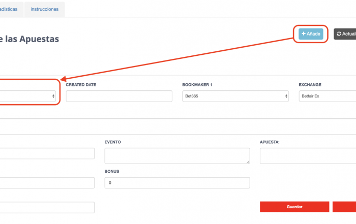This screenshot has height=224, width=356.
Task: Click the Apuesta text field
Action: [308, 156]
